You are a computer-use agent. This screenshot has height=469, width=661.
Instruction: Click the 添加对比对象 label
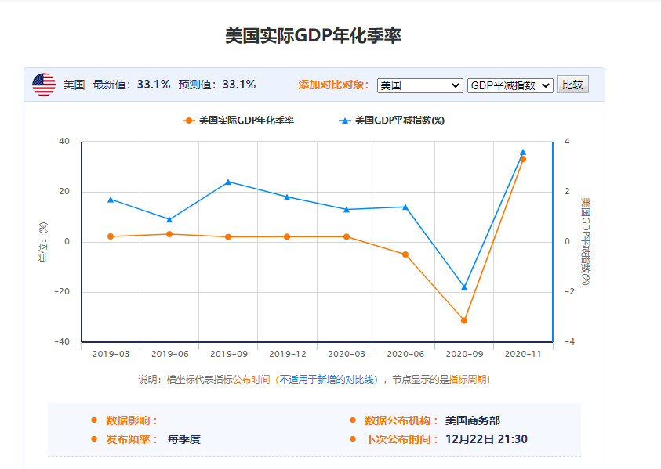click(333, 85)
